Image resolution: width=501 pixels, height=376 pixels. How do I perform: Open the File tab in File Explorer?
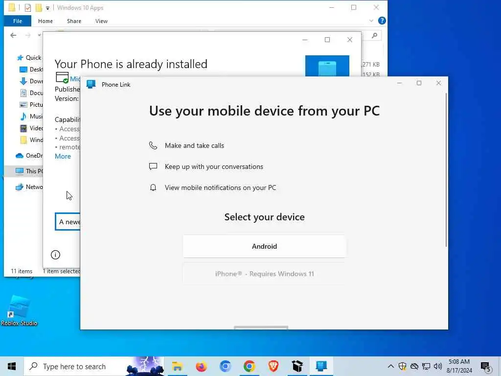coord(18,21)
